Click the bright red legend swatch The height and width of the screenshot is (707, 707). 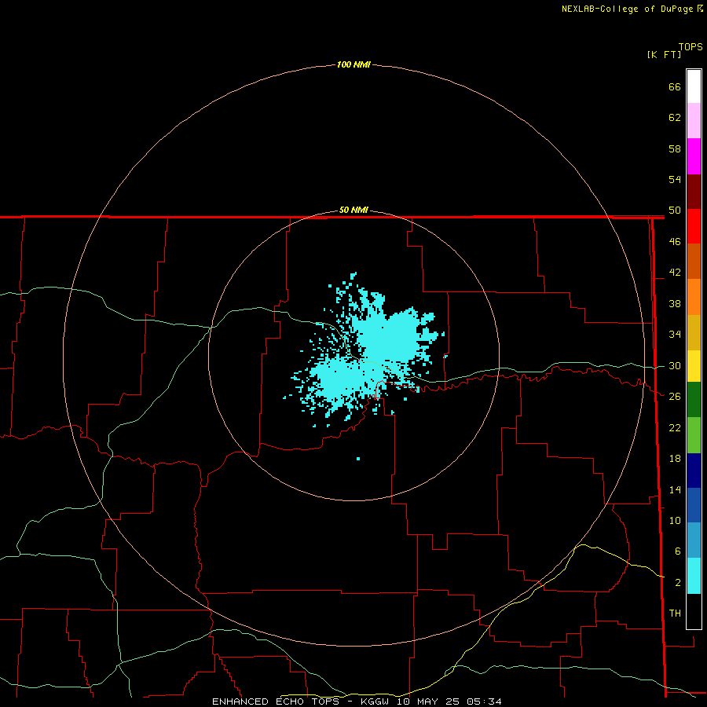tap(694, 226)
